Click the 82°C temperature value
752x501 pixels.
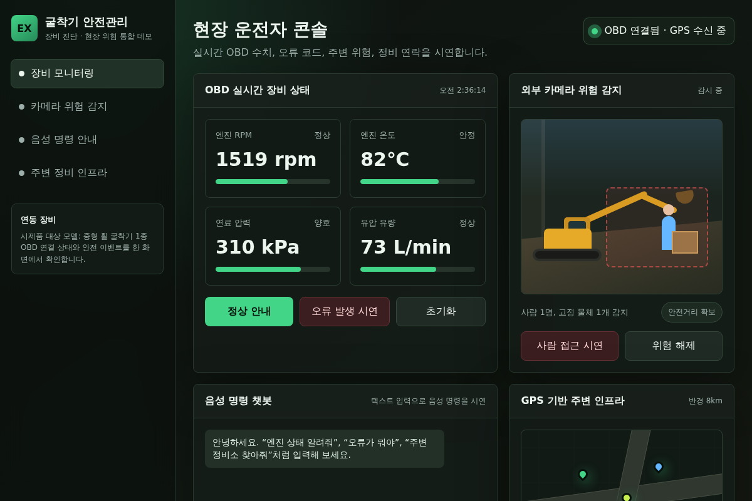coord(385,160)
